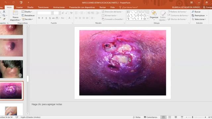Open Estilos rápidos quick styles
The image size is (212, 119).
pyautogui.click(x=163, y=16)
